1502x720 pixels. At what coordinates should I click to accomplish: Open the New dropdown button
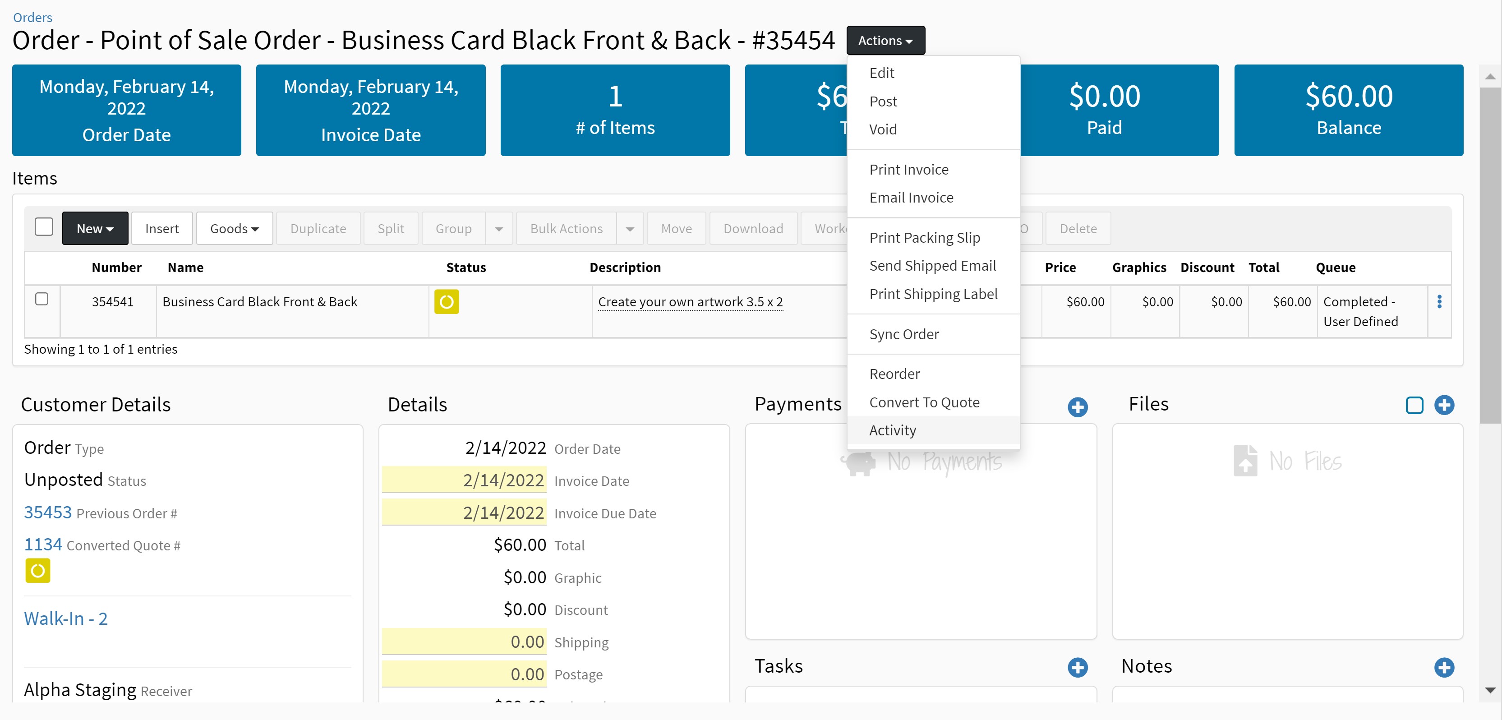[x=95, y=229]
